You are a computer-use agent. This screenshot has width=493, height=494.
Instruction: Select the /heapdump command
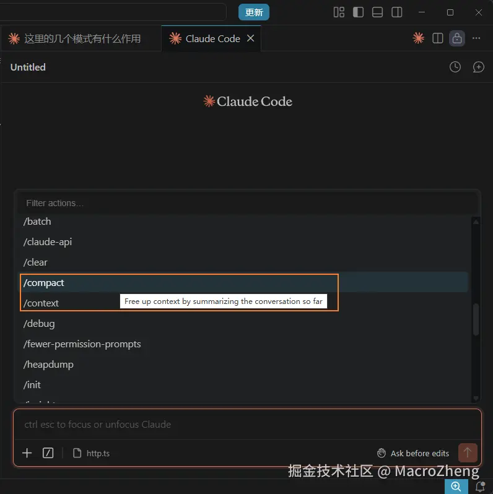coord(243,365)
